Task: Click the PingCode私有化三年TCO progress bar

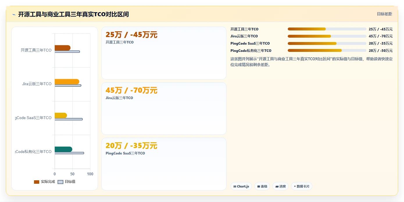Action: [x=327, y=50]
